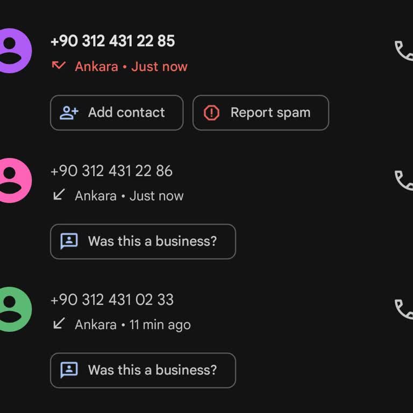The image size is (413, 413).
Task: Answer "Was this a business?" under +90 312 431 22 86
Action: click(x=143, y=241)
